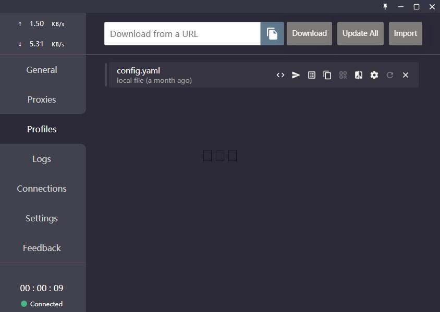Open config.yaml in the code editor icon

[x=280, y=75]
